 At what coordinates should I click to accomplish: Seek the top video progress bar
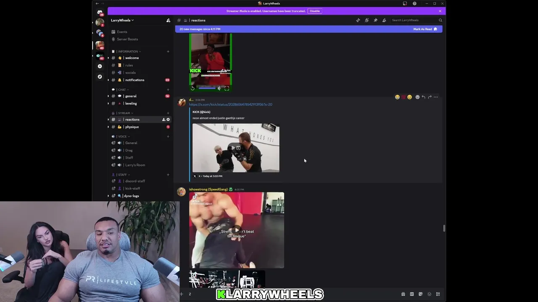206,88
